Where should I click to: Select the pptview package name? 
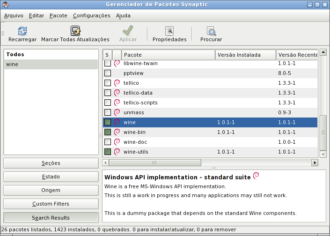click(133, 73)
